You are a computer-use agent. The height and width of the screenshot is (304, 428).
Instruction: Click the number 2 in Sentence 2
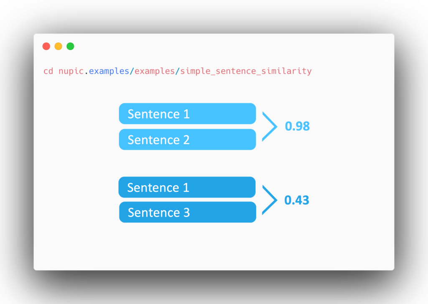point(186,140)
